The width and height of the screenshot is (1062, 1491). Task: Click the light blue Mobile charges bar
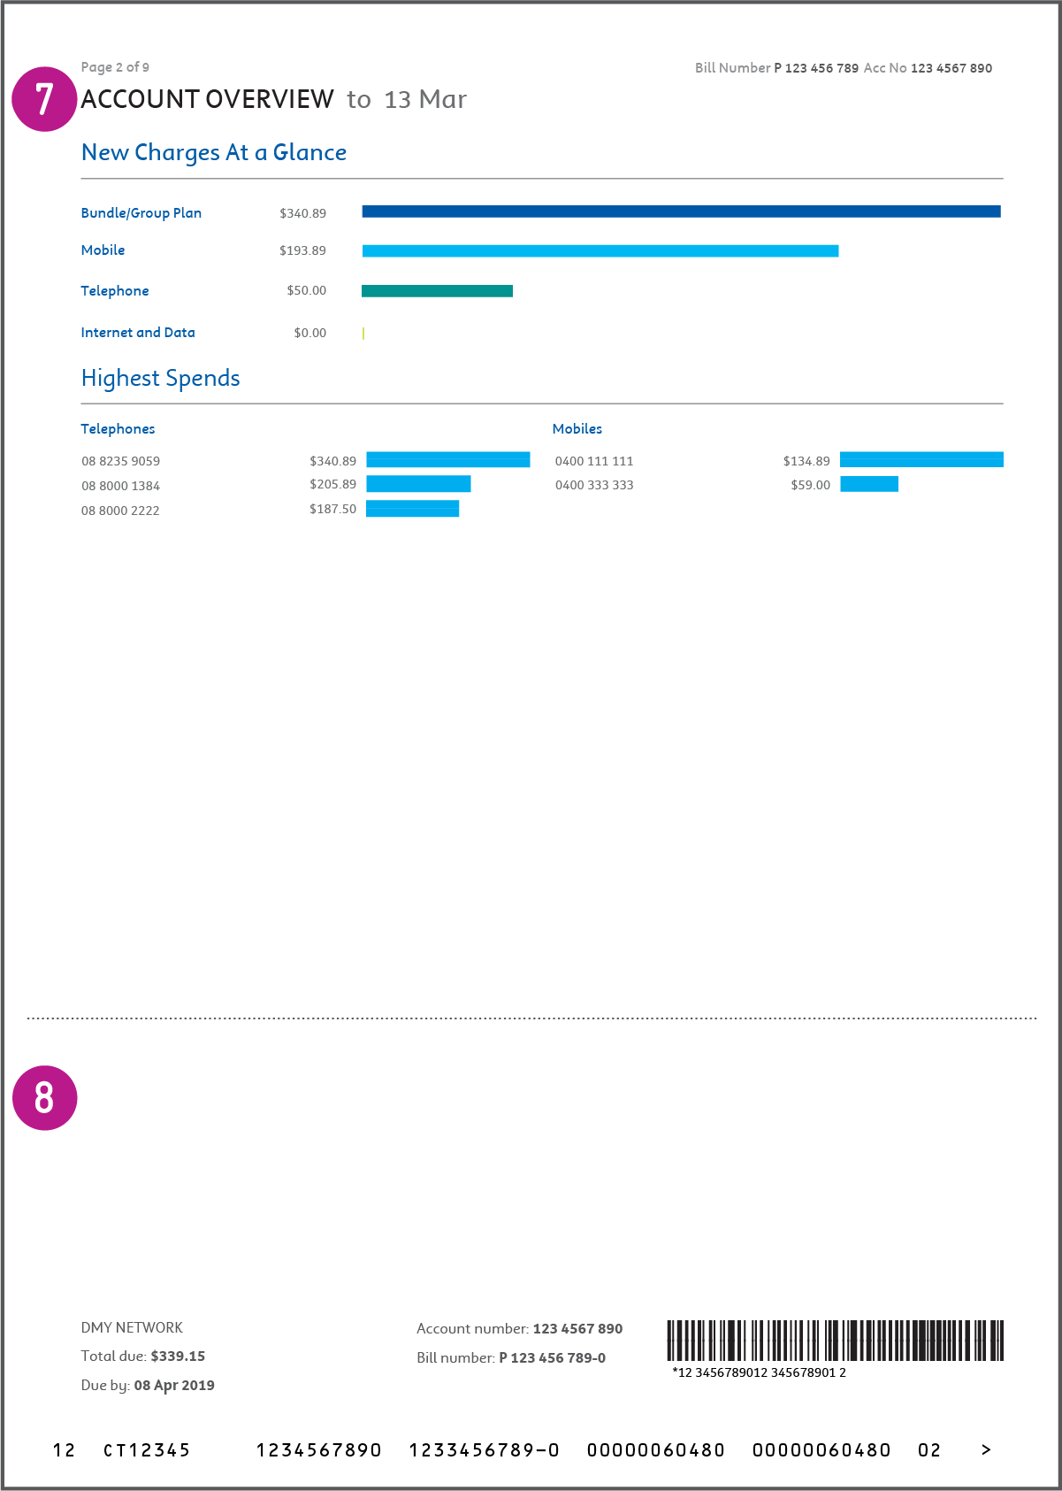pyautogui.click(x=600, y=251)
